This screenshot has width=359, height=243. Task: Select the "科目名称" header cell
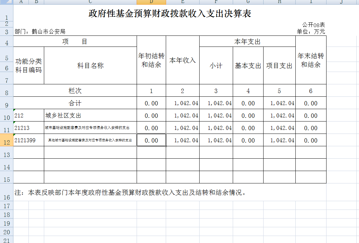click(90, 66)
